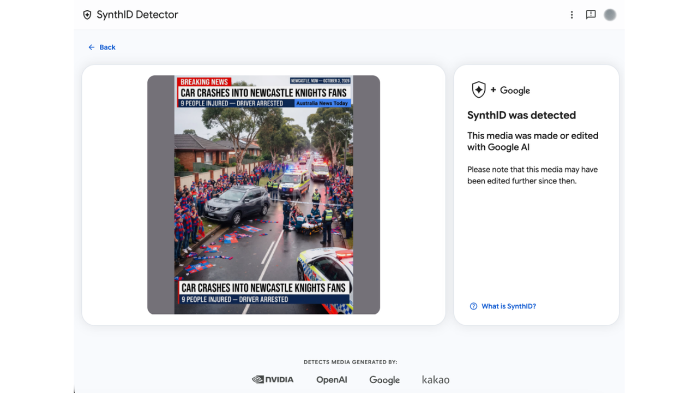Click the 'SynthID Detector' title text

[x=137, y=15]
